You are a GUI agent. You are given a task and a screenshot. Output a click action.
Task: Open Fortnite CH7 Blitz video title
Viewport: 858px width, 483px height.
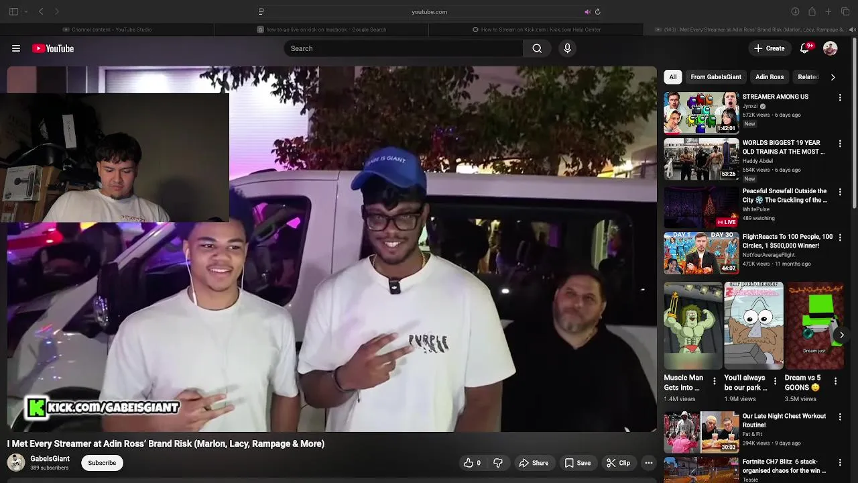[783, 466]
